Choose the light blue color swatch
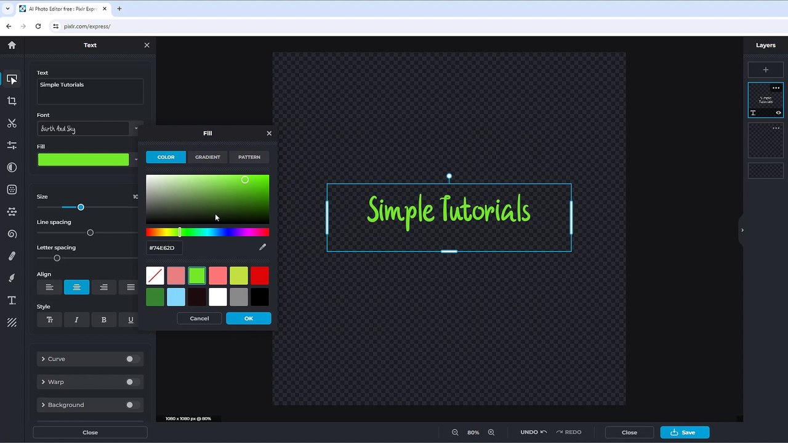Image resolution: width=788 pixels, height=443 pixels. pyautogui.click(x=176, y=297)
